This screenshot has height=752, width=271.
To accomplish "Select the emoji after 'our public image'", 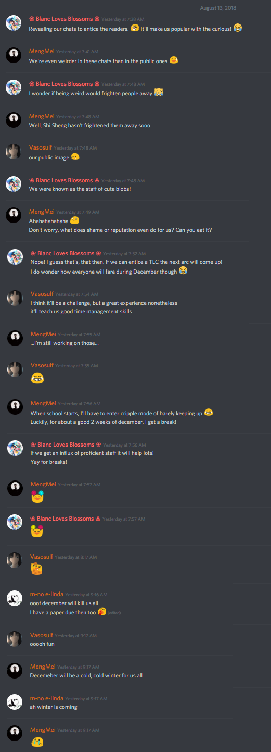I will point(75,157).
